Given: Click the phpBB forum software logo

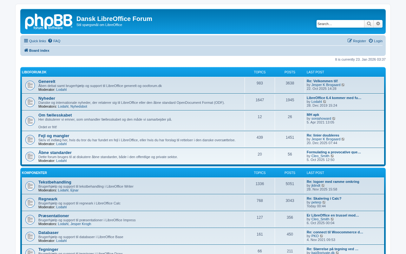Looking at the screenshot, I should 49,22.
